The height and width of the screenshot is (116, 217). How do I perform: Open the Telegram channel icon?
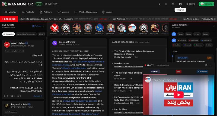[x=180, y=4]
